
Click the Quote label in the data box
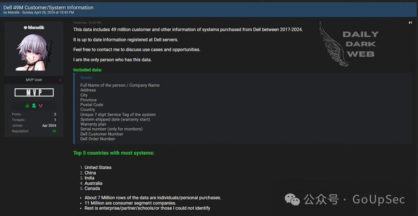86,78
